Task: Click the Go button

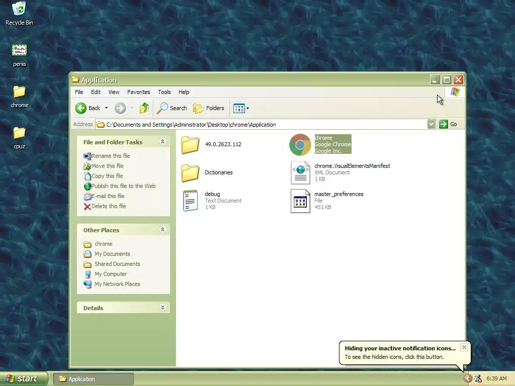Action: tap(448, 124)
